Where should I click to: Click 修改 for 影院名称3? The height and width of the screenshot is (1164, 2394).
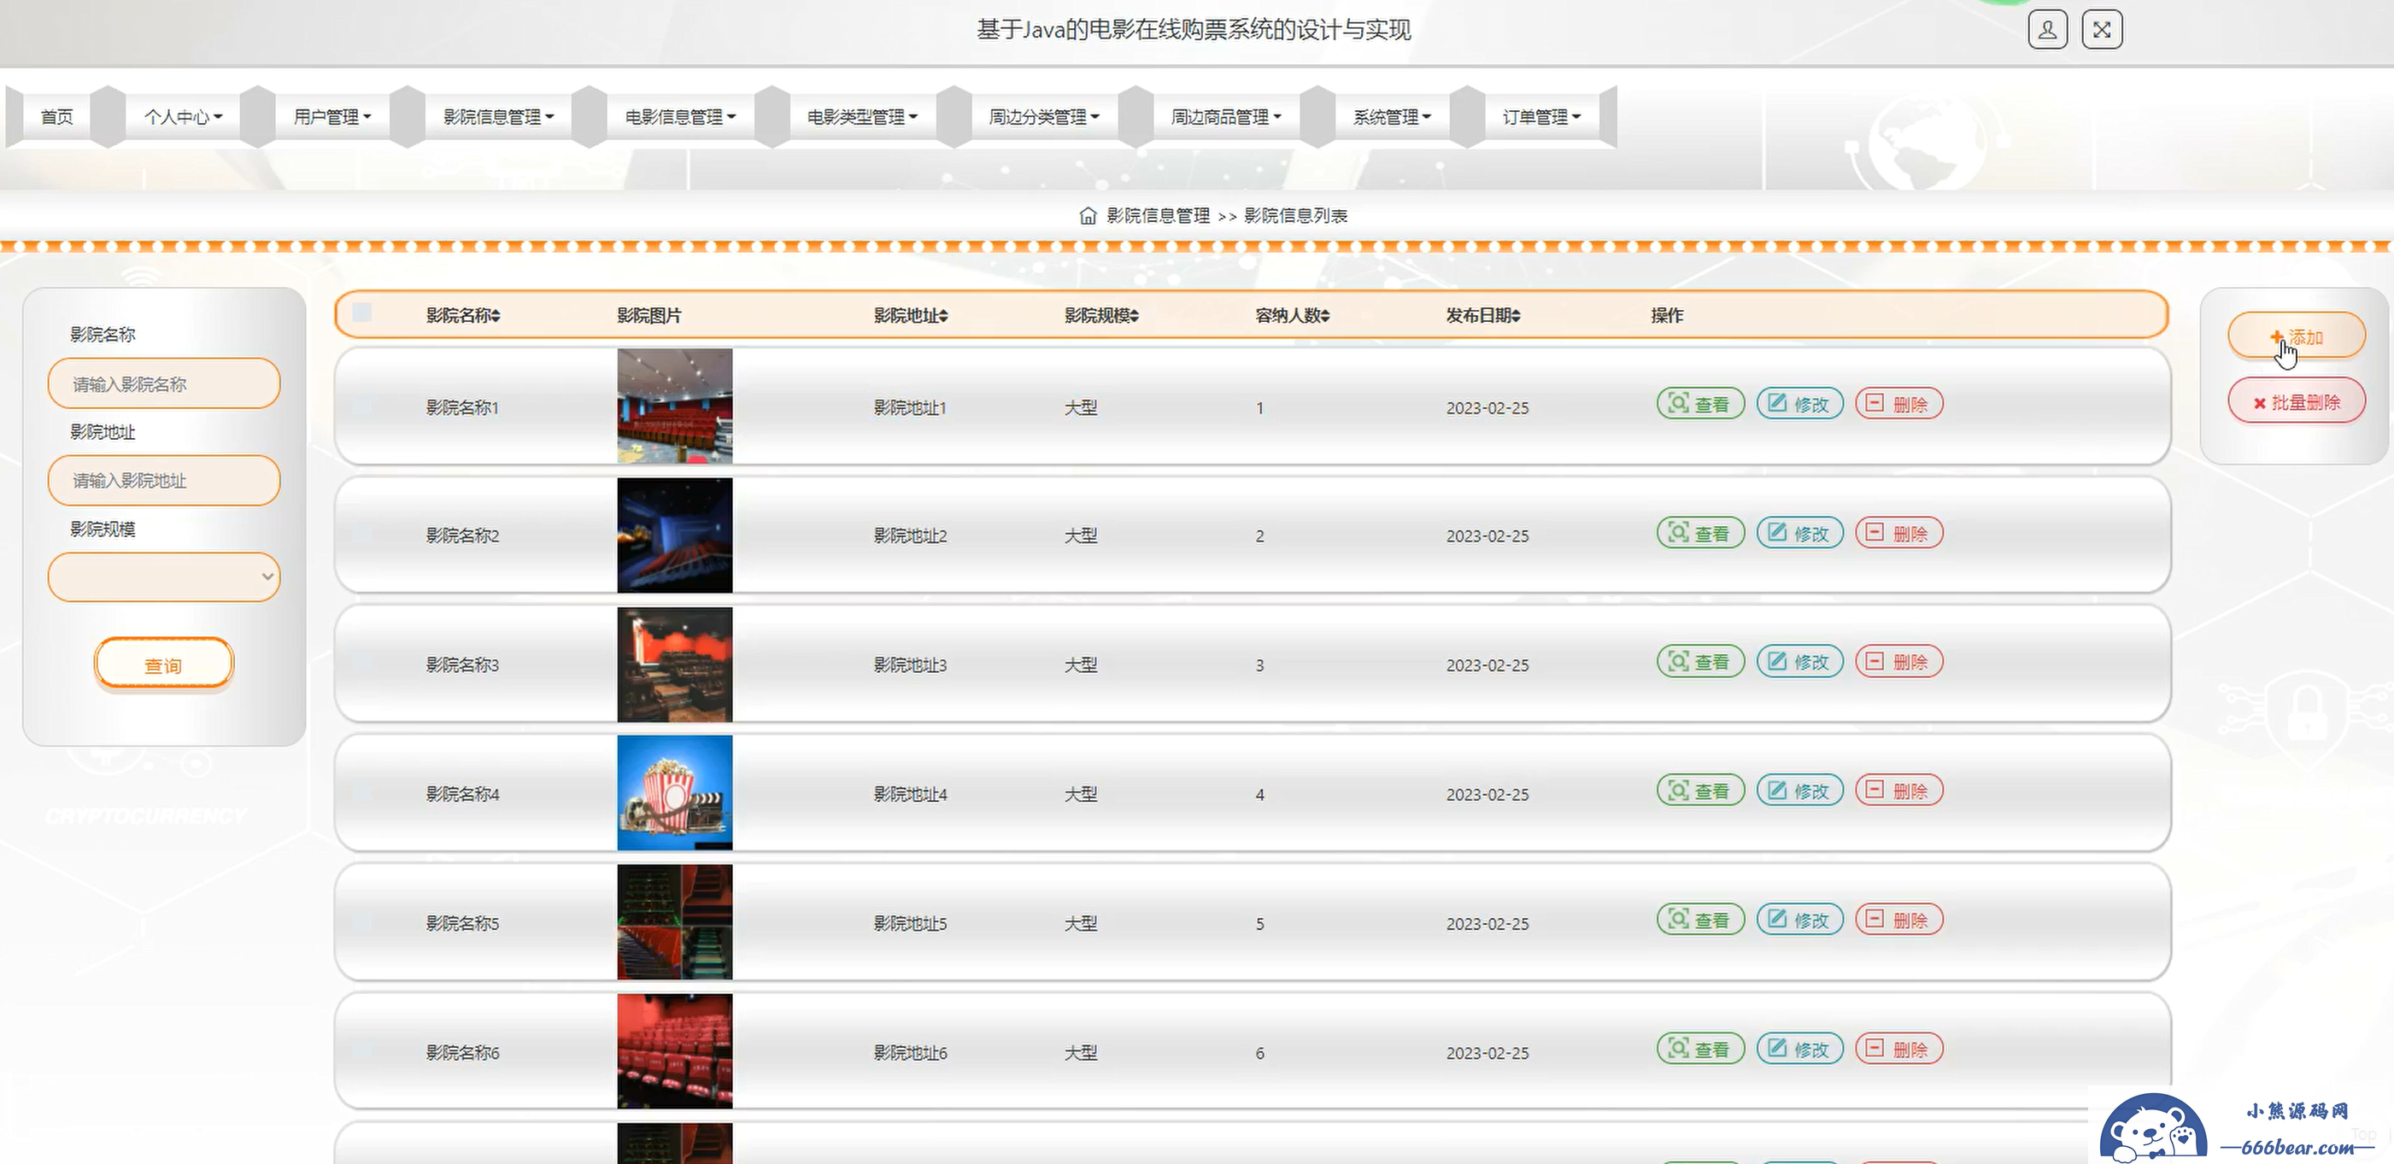(1799, 663)
